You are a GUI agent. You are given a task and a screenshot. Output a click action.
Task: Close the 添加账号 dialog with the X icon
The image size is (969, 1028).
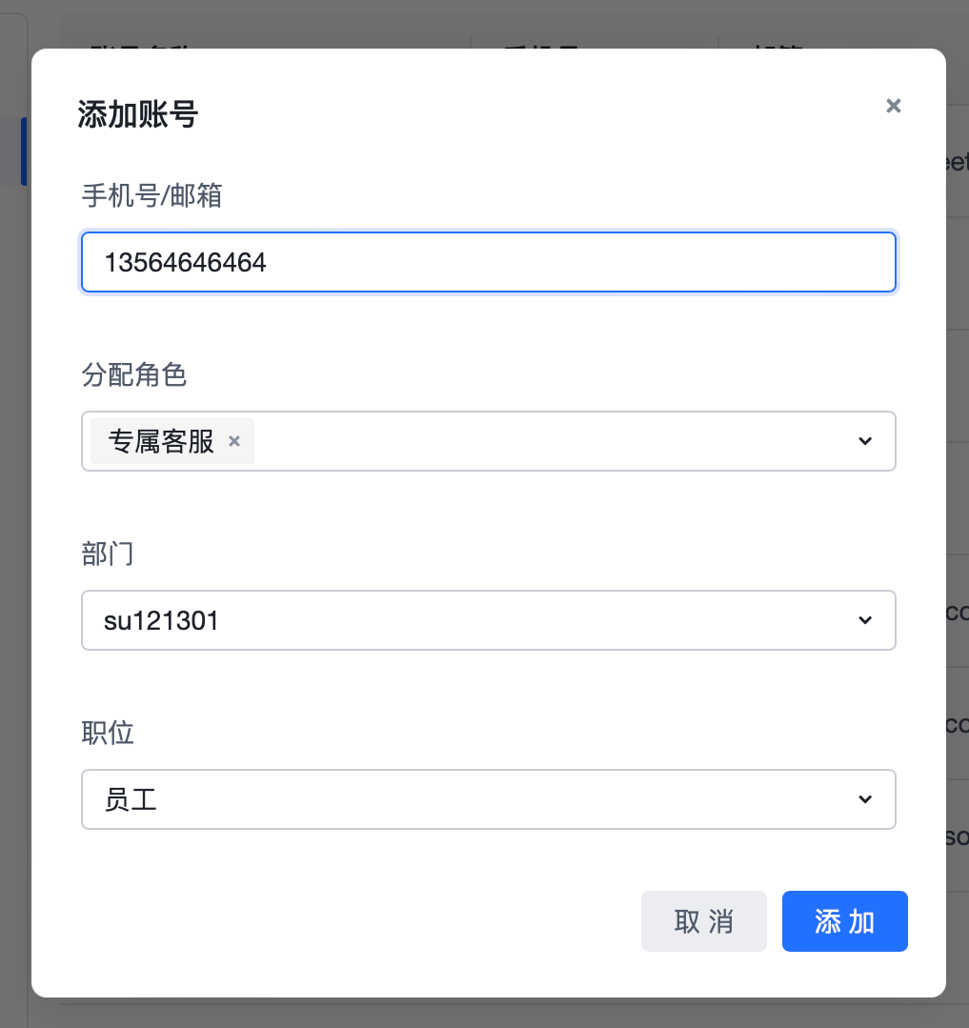point(893,106)
